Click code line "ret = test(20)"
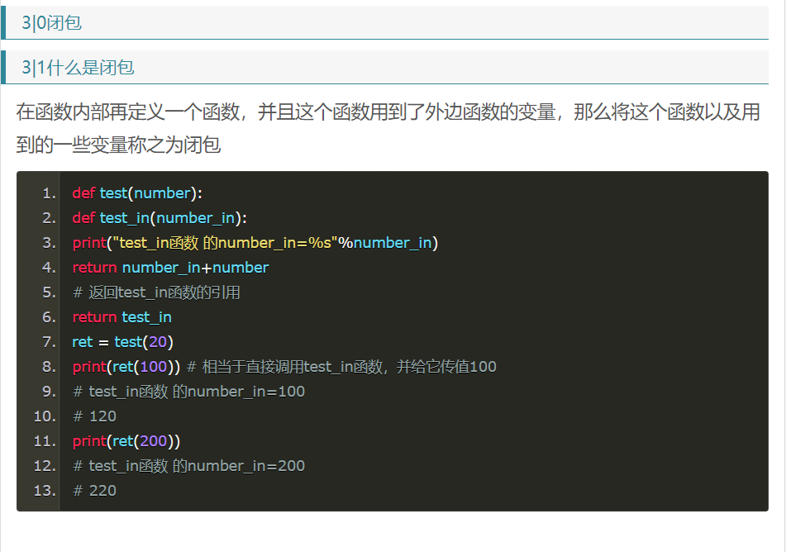The height and width of the screenshot is (552, 786). [x=123, y=342]
